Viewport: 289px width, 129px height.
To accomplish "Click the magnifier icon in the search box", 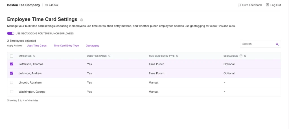I will click(x=277, y=44).
